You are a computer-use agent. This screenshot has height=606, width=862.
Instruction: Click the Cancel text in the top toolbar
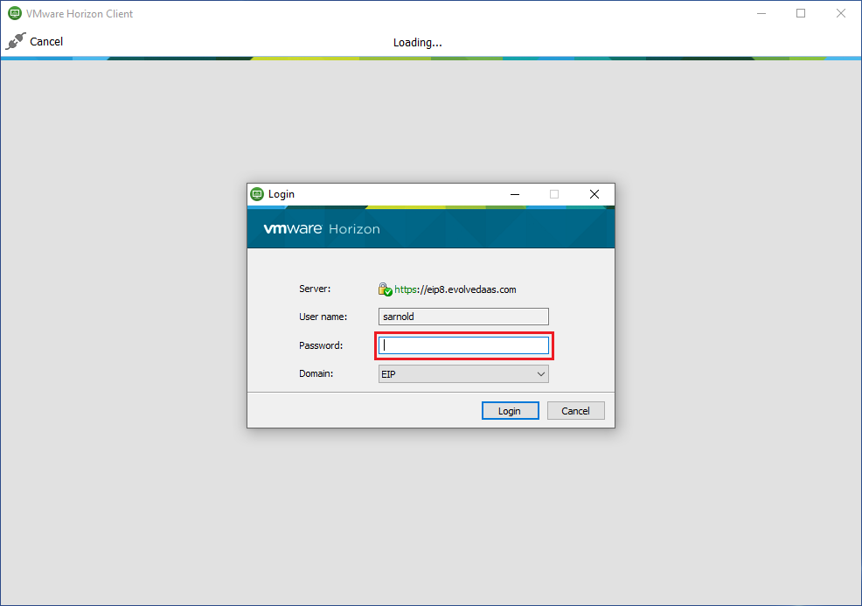click(x=46, y=41)
